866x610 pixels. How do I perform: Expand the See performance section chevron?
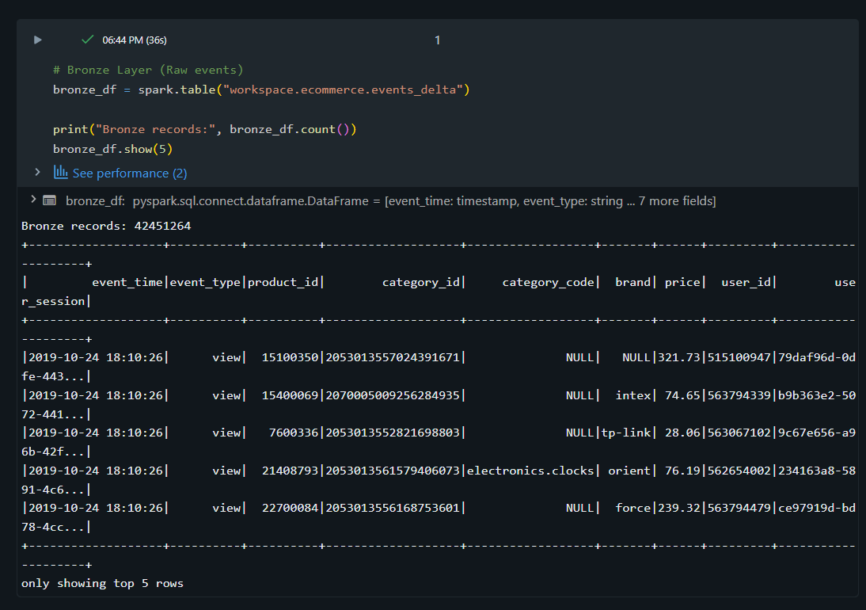point(37,173)
